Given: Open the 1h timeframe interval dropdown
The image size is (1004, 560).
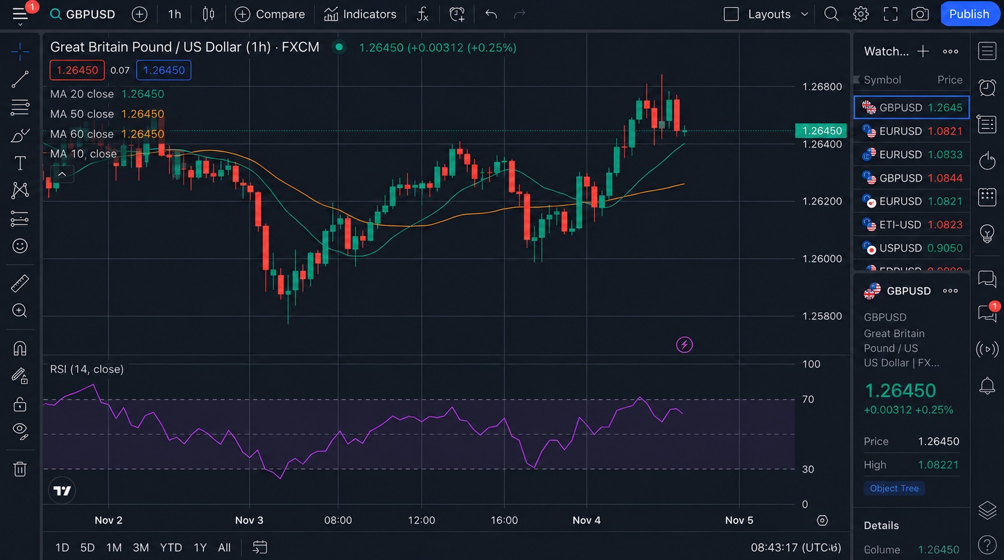Looking at the screenshot, I should pos(174,14).
